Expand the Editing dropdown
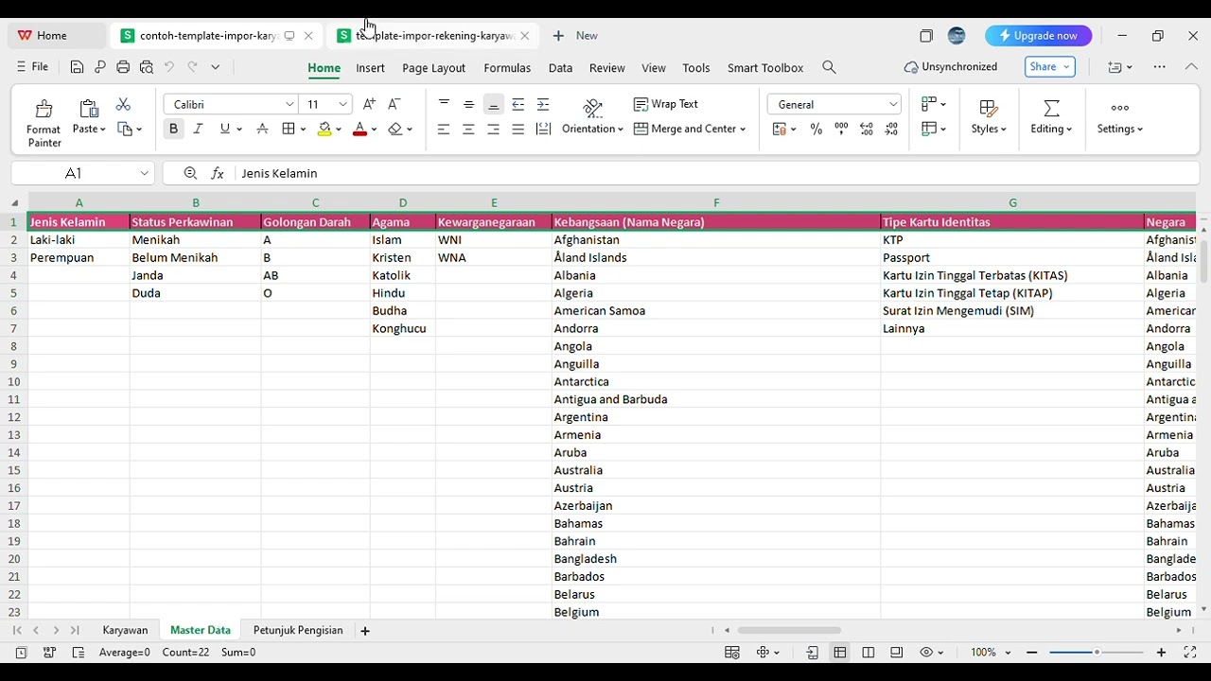 pos(1051,117)
